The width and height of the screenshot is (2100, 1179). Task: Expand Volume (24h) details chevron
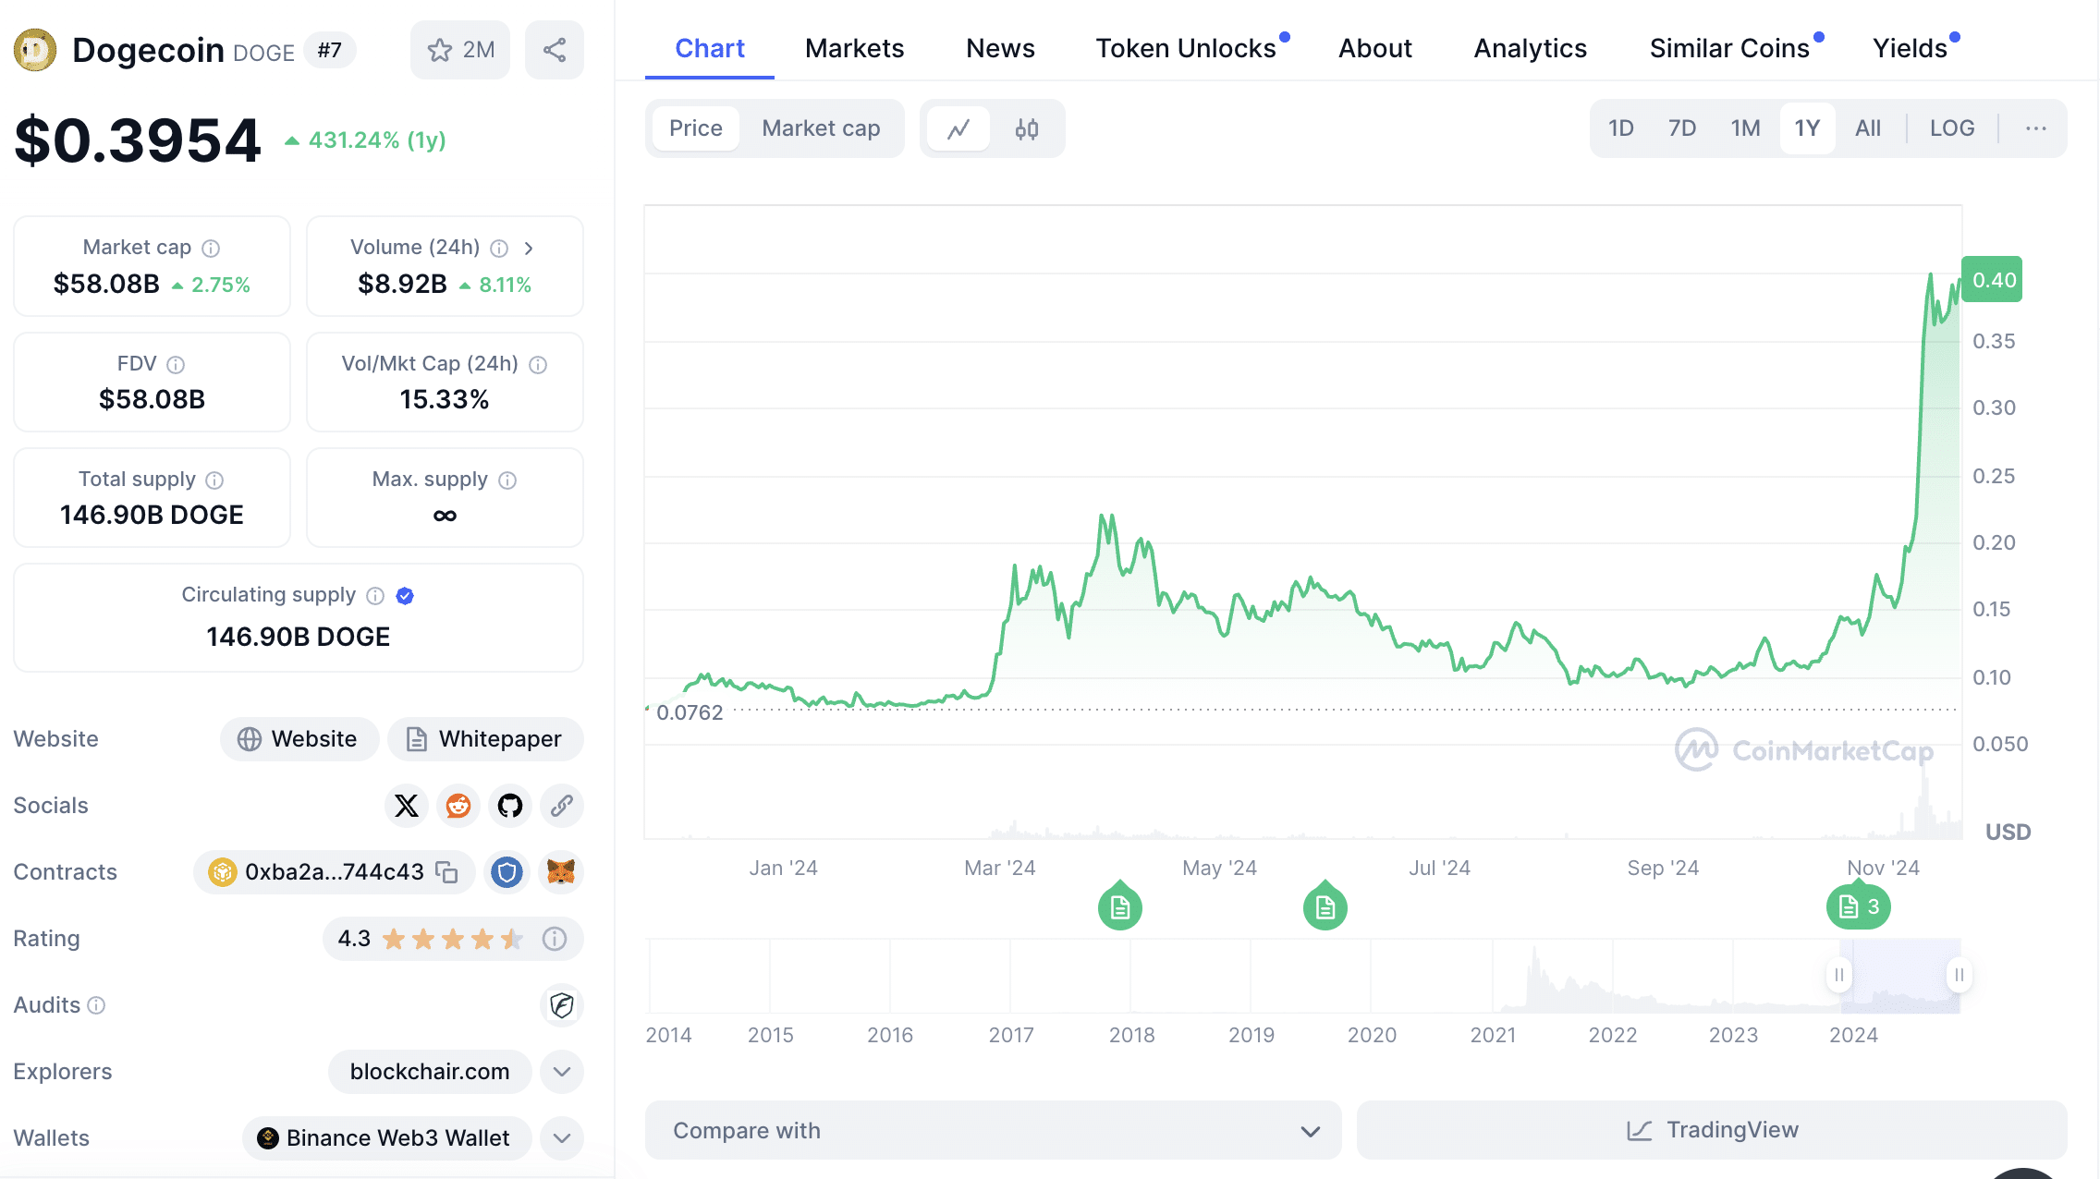click(x=529, y=248)
